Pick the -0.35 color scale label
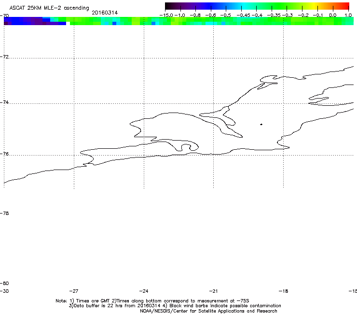Image resolution: width=357 pixels, height=314 pixels. pos(274,15)
